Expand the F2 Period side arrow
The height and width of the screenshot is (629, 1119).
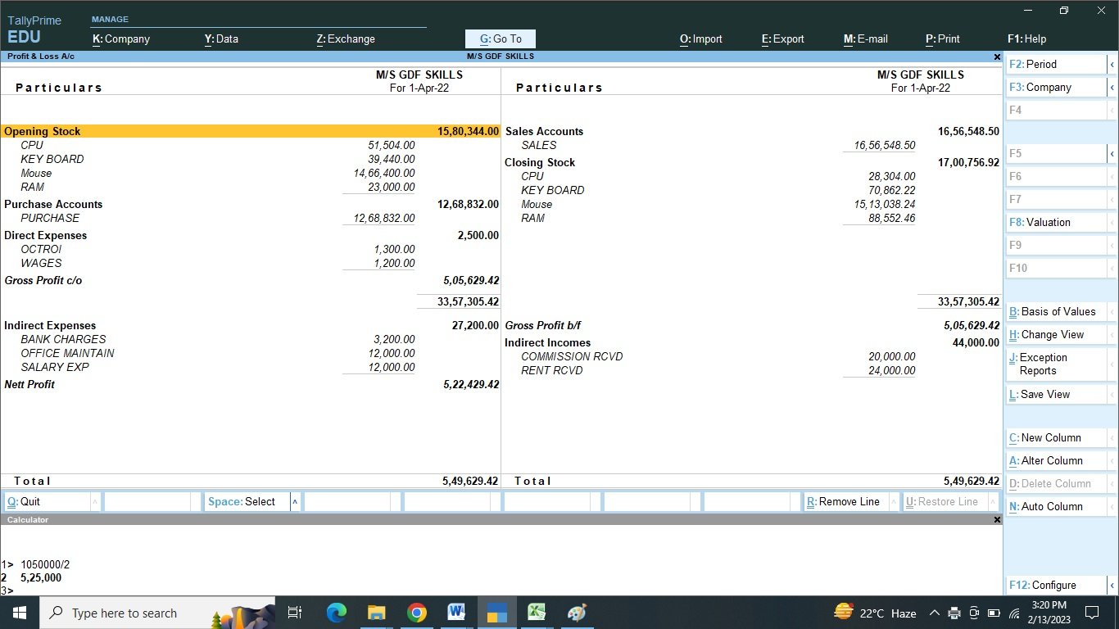[1112, 64]
